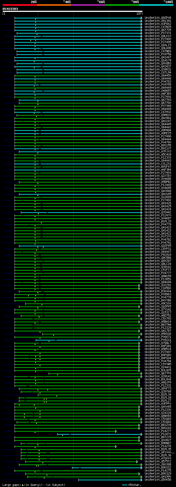Click label UniRef100_P12333

click(158, 157)
